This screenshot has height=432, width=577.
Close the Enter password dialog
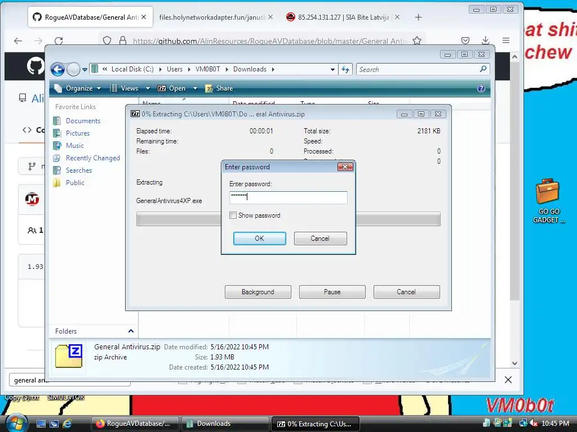345,166
